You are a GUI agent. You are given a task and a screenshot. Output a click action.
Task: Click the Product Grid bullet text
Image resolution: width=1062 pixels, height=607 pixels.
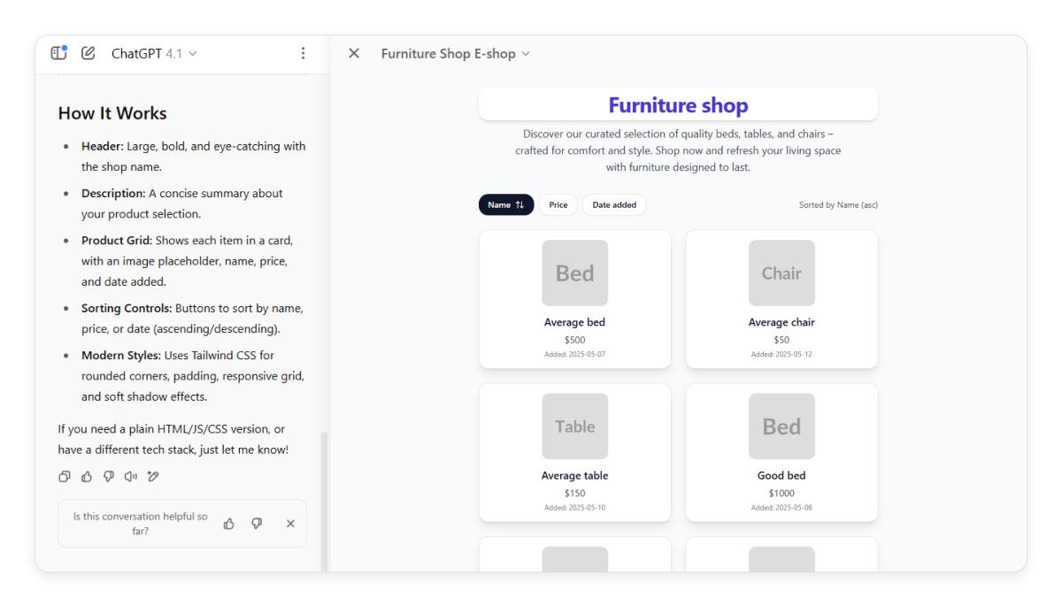click(187, 261)
